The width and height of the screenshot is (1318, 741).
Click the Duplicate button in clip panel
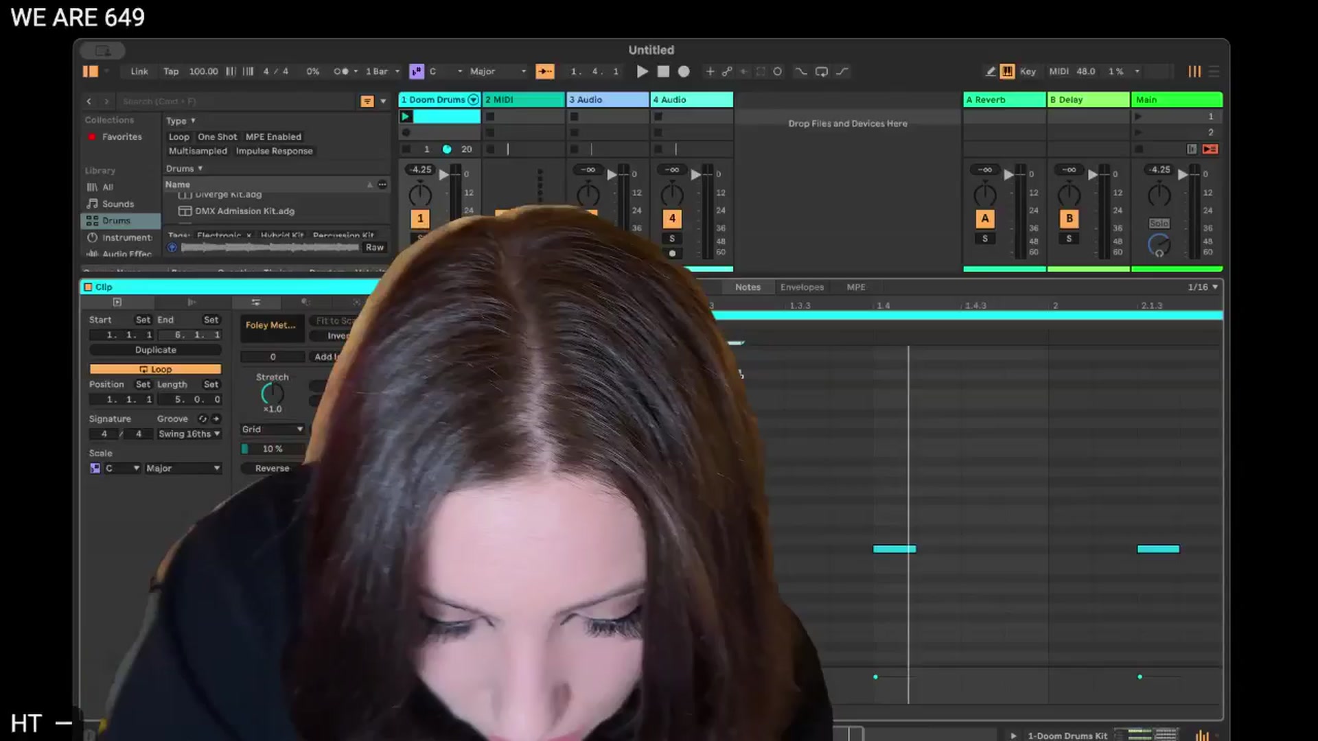[155, 350]
